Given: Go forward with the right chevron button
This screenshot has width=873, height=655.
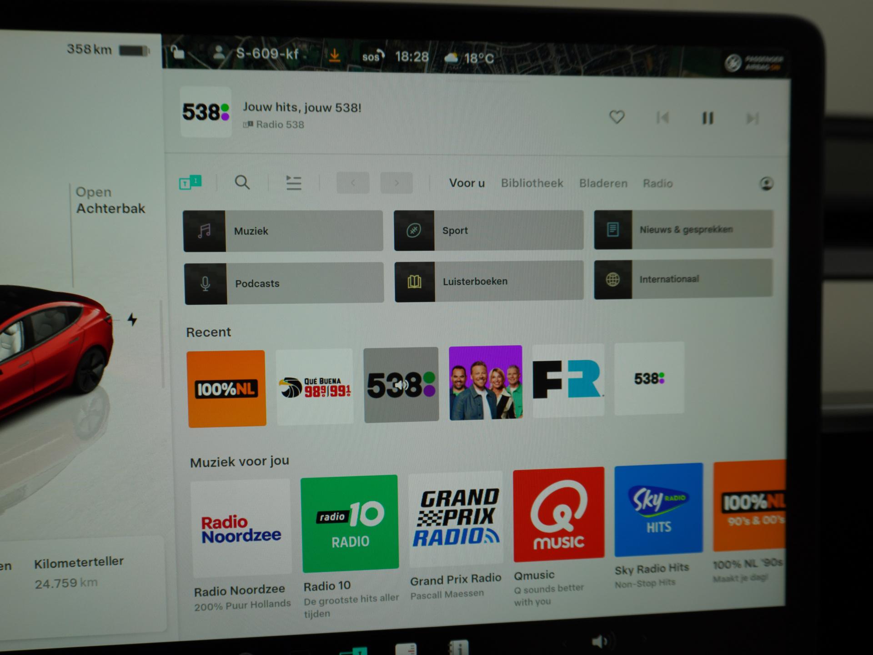Looking at the screenshot, I should click(396, 183).
